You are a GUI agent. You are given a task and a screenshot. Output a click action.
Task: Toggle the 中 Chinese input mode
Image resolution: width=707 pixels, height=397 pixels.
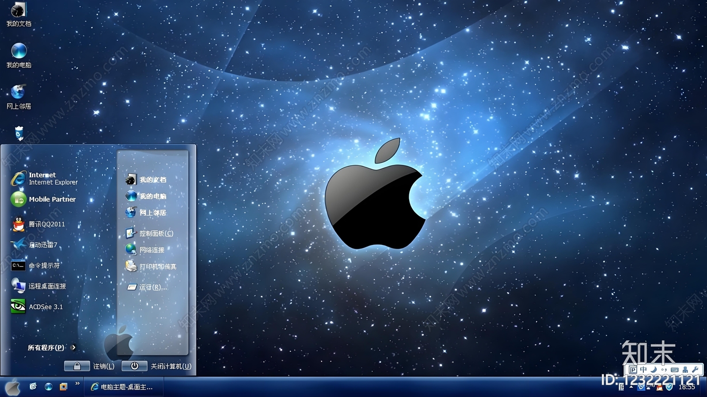click(643, 370)
